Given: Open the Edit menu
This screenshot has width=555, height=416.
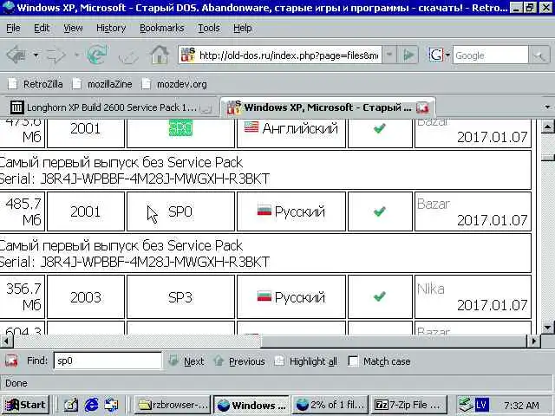Looking at the screenshot, I should coord(42,28).
